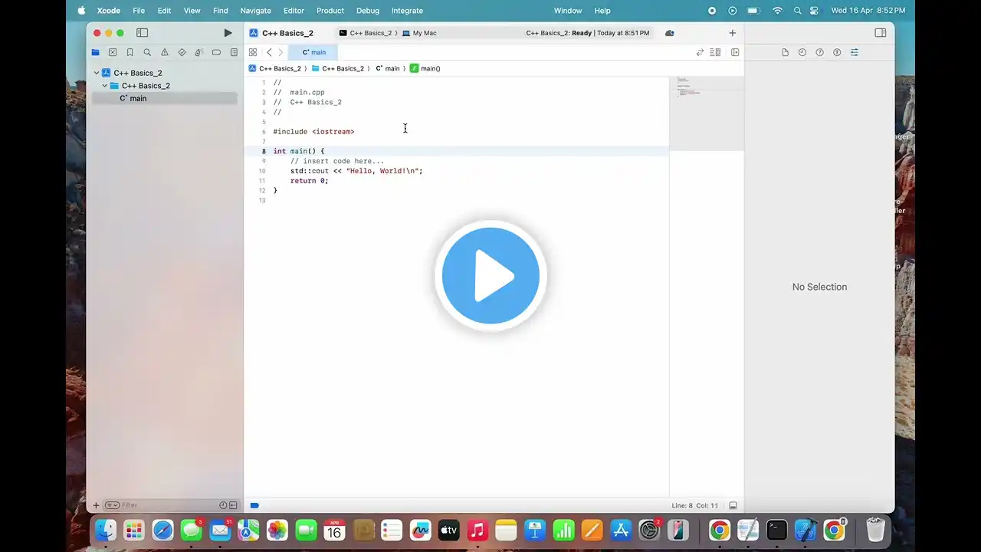Viewport: 981px width, 552px height.
Task: Go back in editor history
Action: pyautogui.click(x=269, y=52)
